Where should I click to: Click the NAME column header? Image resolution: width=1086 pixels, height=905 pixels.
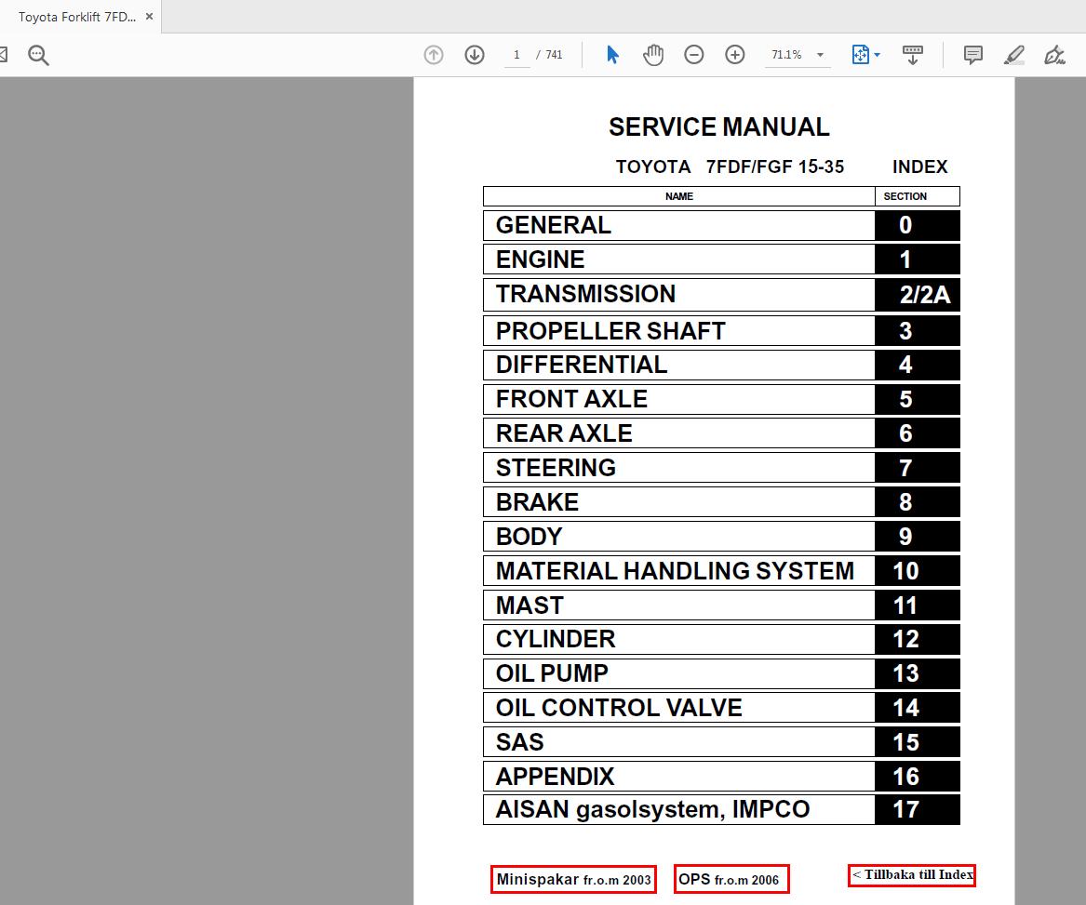coord(678,196)
